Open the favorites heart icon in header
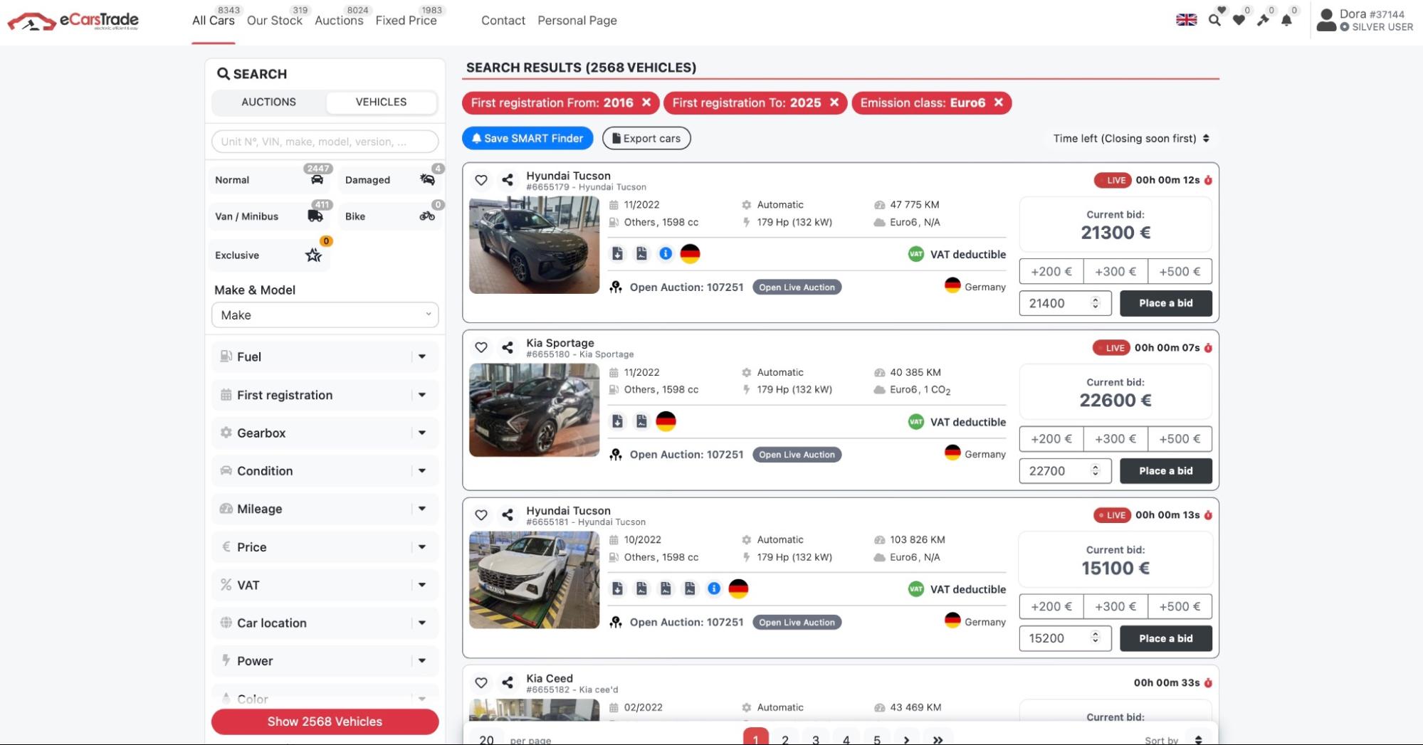 click(x=1239, y=20)
